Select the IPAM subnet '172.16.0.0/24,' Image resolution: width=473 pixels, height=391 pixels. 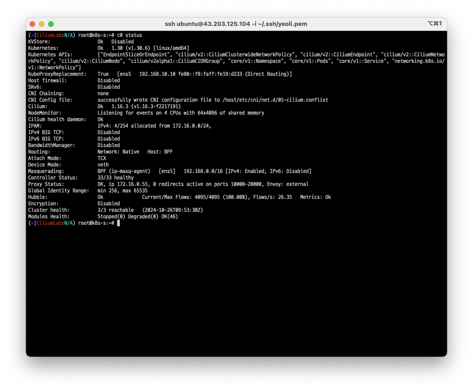point(192,126)
